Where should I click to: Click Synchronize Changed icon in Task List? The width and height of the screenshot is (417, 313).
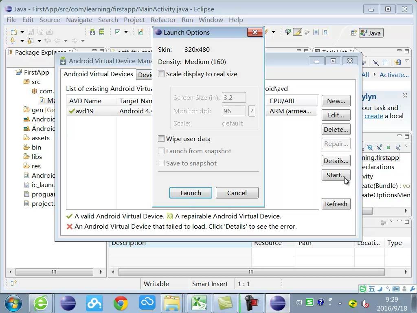click(x=398, y=62)
